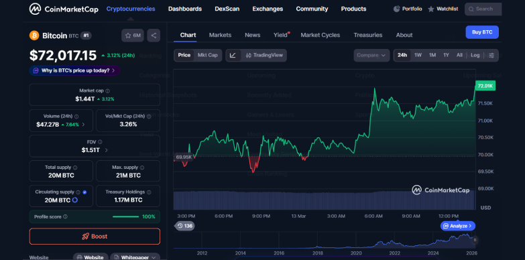Expand Volume (24h) details chevron
This screenshot has height=260, width=525.
point(83,125)
